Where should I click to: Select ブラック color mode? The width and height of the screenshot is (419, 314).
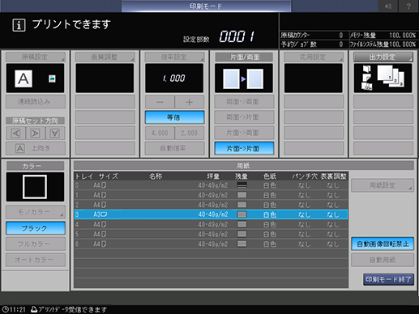coord(36,228)
